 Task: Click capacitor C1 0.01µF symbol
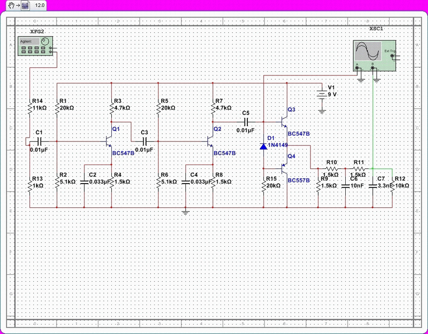(x=39, y=141)
